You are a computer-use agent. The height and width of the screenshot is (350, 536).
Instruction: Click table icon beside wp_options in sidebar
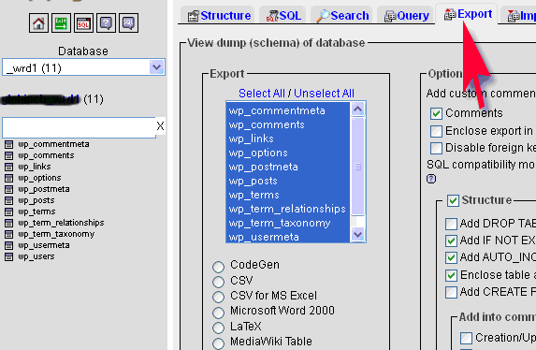[x=9, y=178]
